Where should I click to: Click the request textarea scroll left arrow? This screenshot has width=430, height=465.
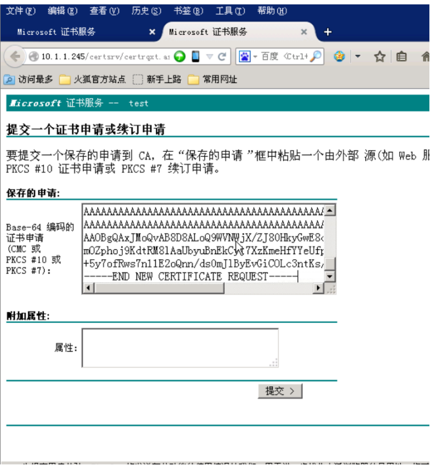[89, 288]
